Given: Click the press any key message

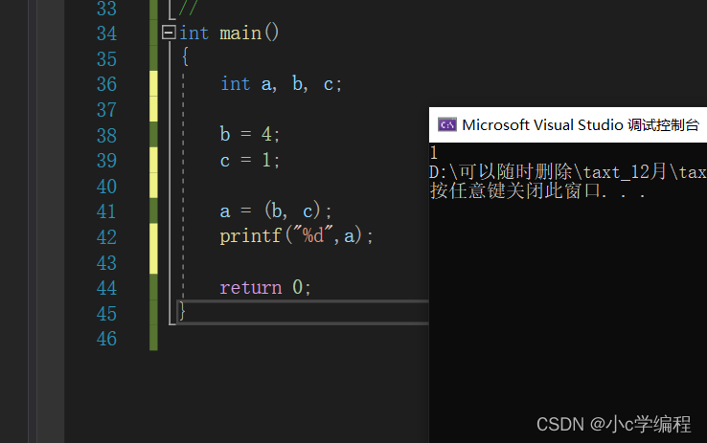Looking at the screenshot, I should [x=536, y=190].
